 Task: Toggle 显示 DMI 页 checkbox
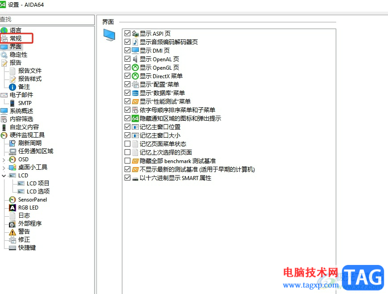127,50
